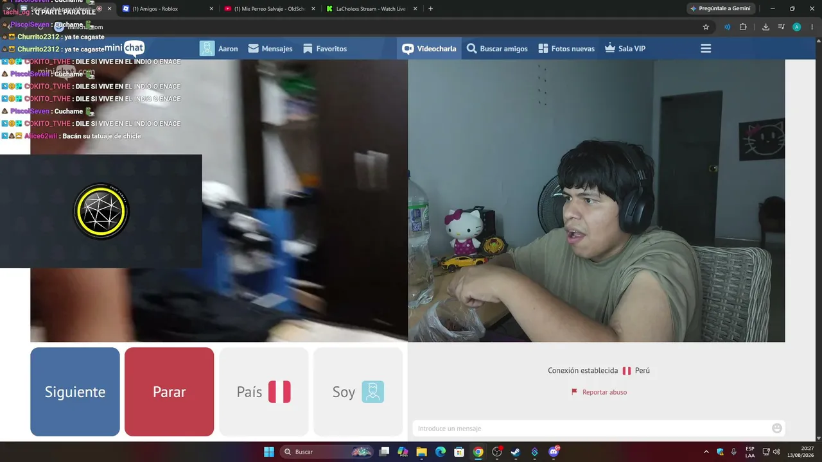This screenshot has height=462, width=822.
Task: Bookmark this page with the star
Action: (706, 27)
